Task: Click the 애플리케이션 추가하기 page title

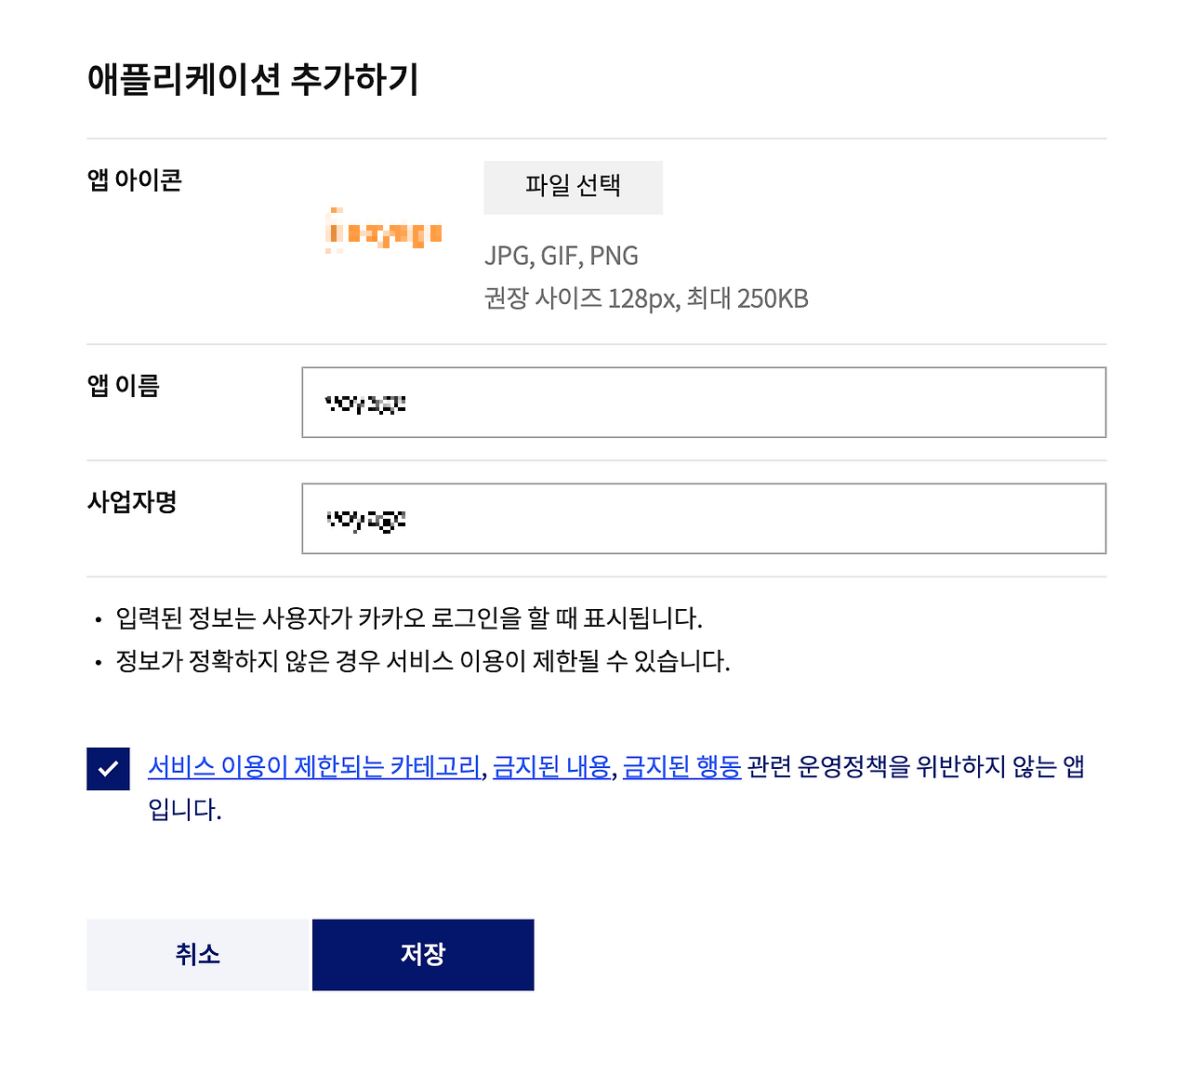Action: (x=253, y=81)
